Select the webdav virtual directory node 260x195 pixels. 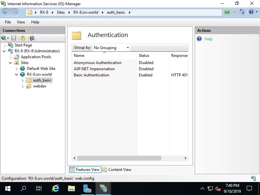click(40, 86)
